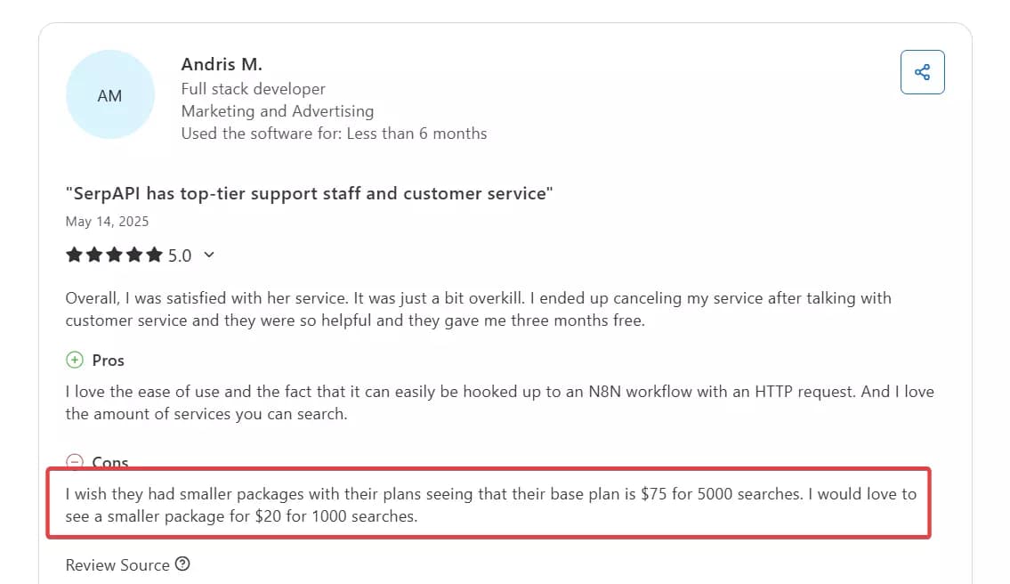
Task: Click the May 14, 2025 review date
Action: point(107,221)
